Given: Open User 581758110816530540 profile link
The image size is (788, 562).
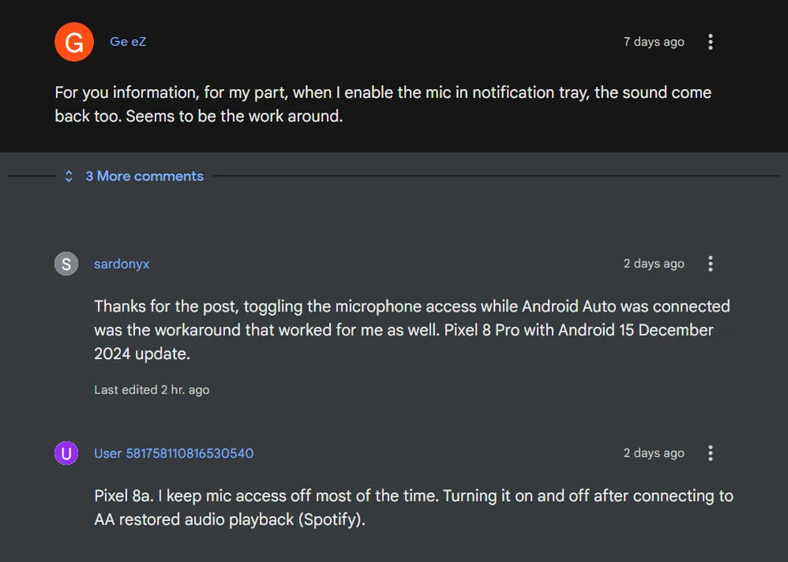Looking at the screenshot, I should tap(174, 453).
